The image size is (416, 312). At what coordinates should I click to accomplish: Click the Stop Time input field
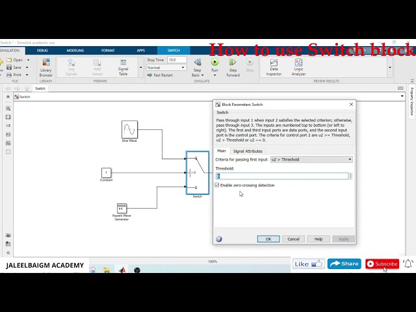[177, 60]
